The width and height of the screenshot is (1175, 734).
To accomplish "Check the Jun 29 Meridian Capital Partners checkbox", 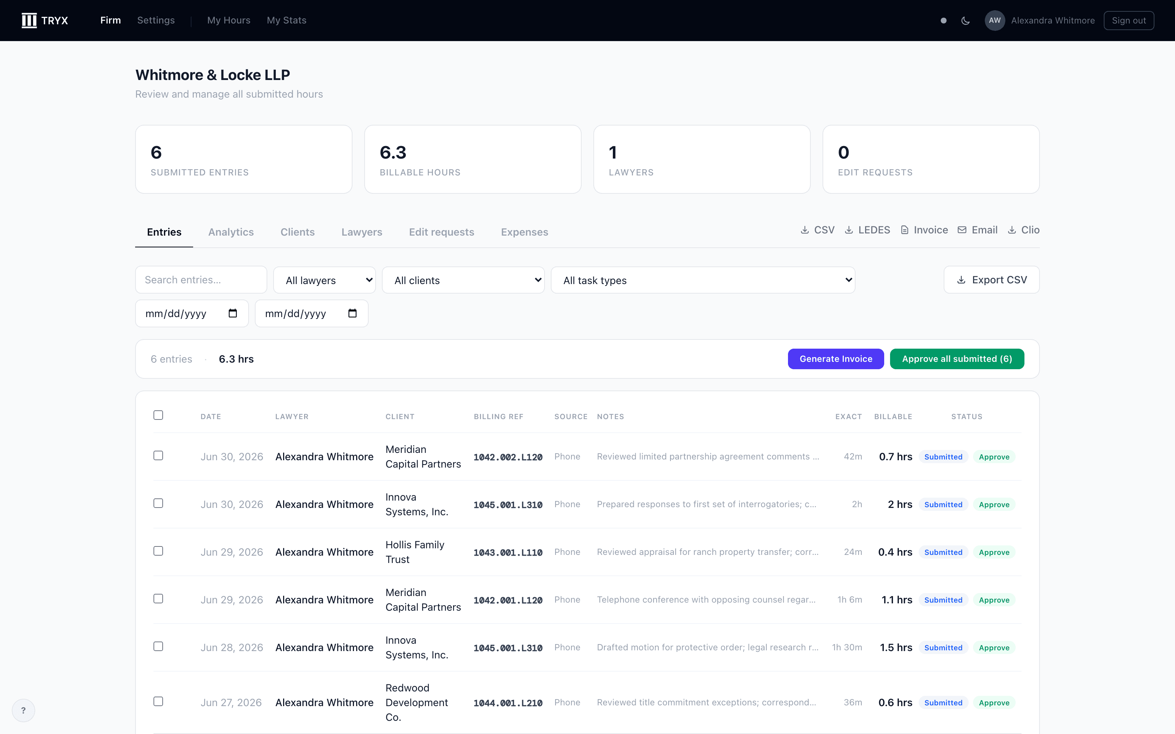I will click(158, 599).
